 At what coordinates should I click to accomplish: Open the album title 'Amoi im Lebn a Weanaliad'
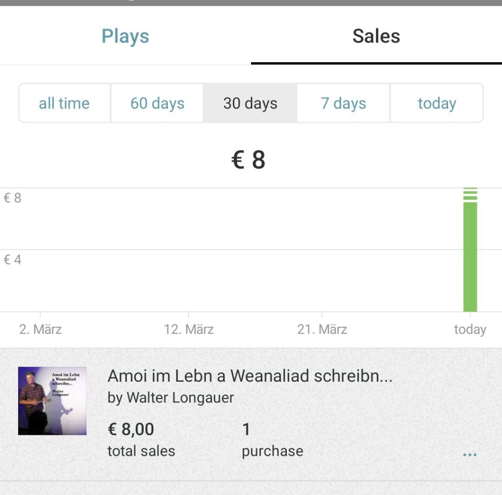click(x=250, y=376)
